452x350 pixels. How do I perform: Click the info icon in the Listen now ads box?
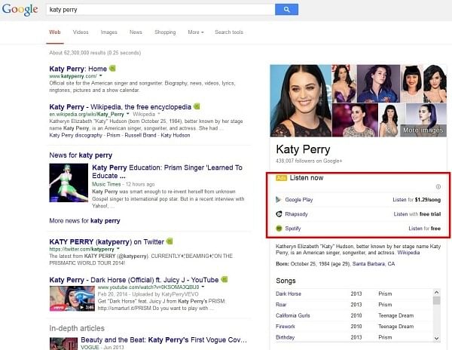(438, 186)
